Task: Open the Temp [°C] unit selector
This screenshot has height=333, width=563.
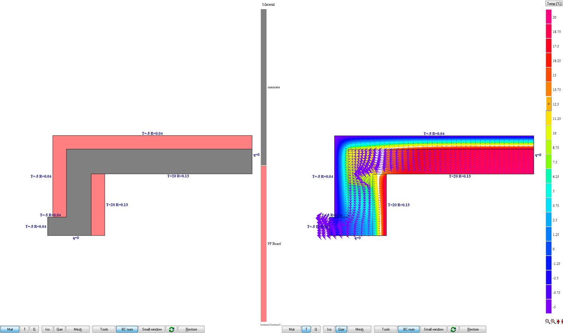Action: point(554,4)
